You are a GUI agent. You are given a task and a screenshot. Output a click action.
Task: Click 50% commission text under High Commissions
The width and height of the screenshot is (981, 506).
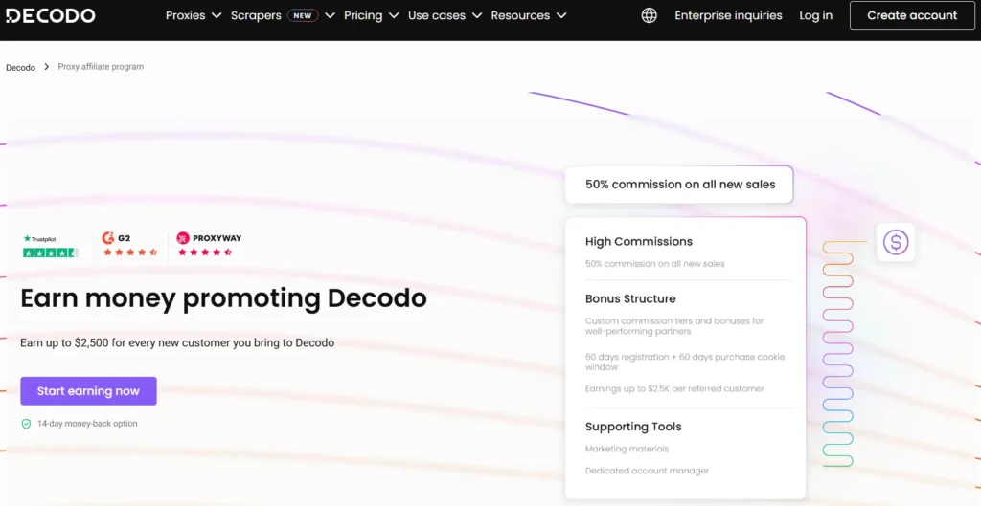pyautogui.click(x=654, y=264)
